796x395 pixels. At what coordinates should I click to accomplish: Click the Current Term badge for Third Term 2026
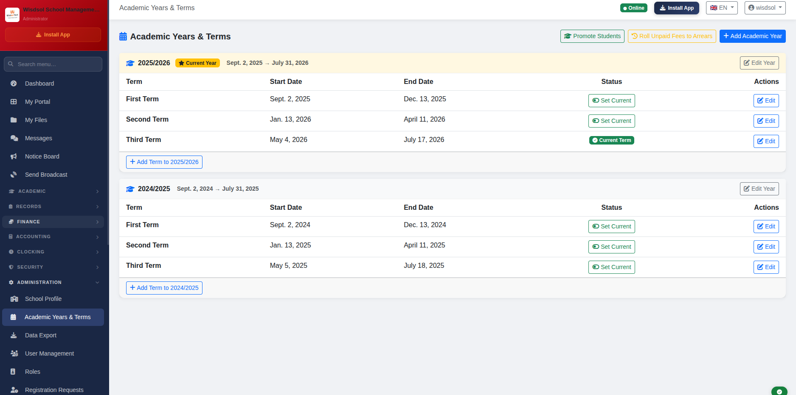(x=611, y=140)
